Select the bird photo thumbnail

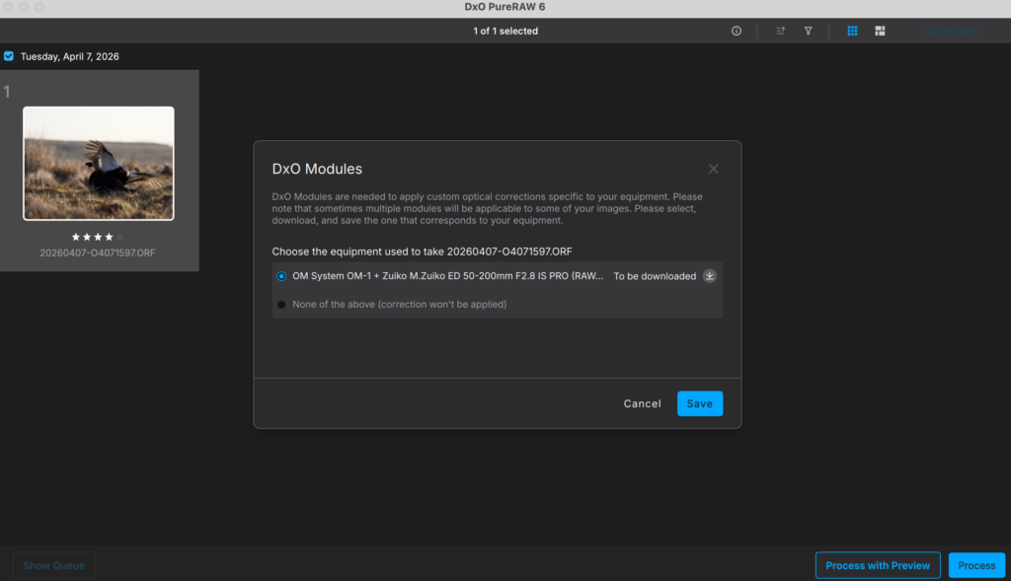[x=99, y=164]
